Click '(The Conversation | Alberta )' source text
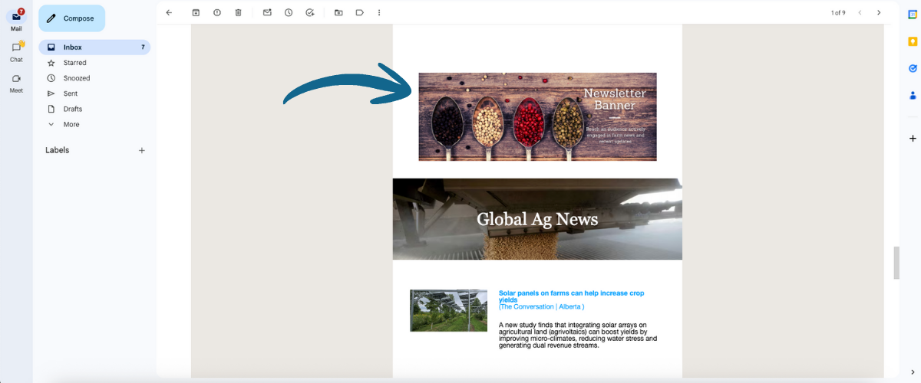This screenshot has height=383, width=921. (x=542, y=307)
